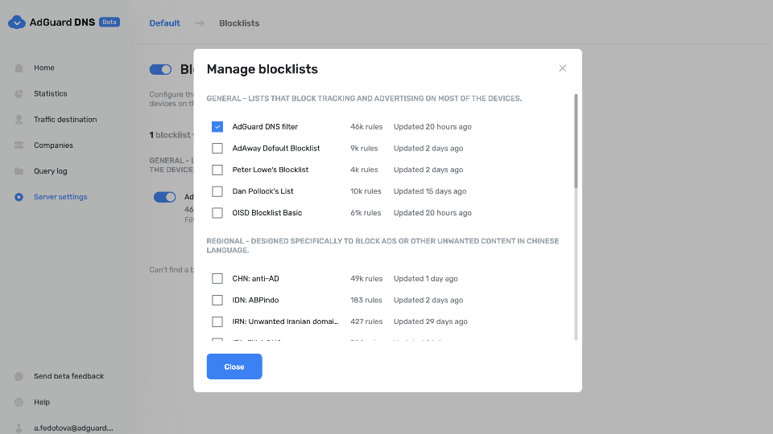
Task: Check Peter Lowe's Blocklist
Action: [217, 170]
